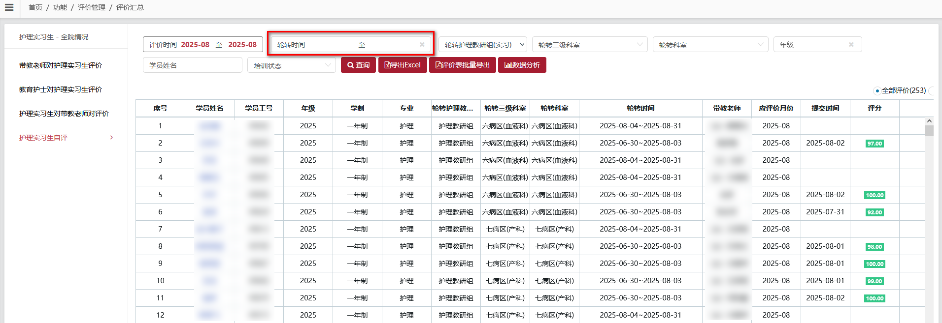
Task: Toggle the hamburger sidebar menu icon
Action: (9, 7)
